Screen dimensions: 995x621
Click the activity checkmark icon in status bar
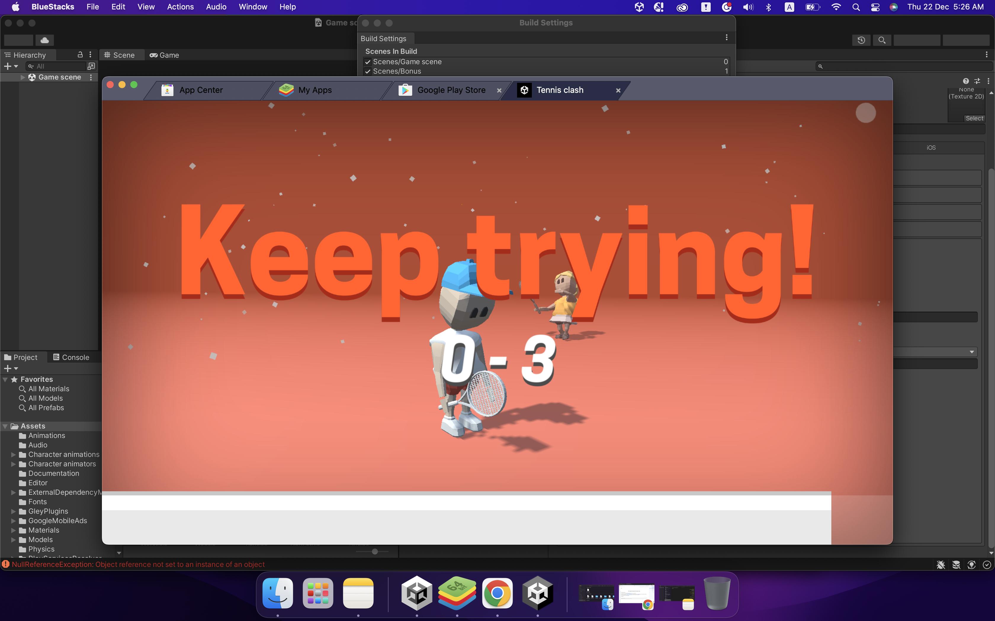coord(987,565)
